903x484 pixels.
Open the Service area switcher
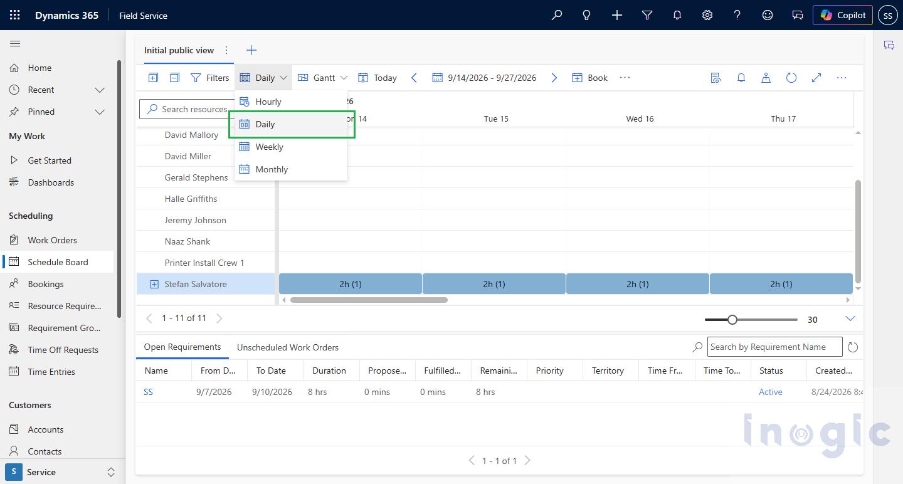61,472
